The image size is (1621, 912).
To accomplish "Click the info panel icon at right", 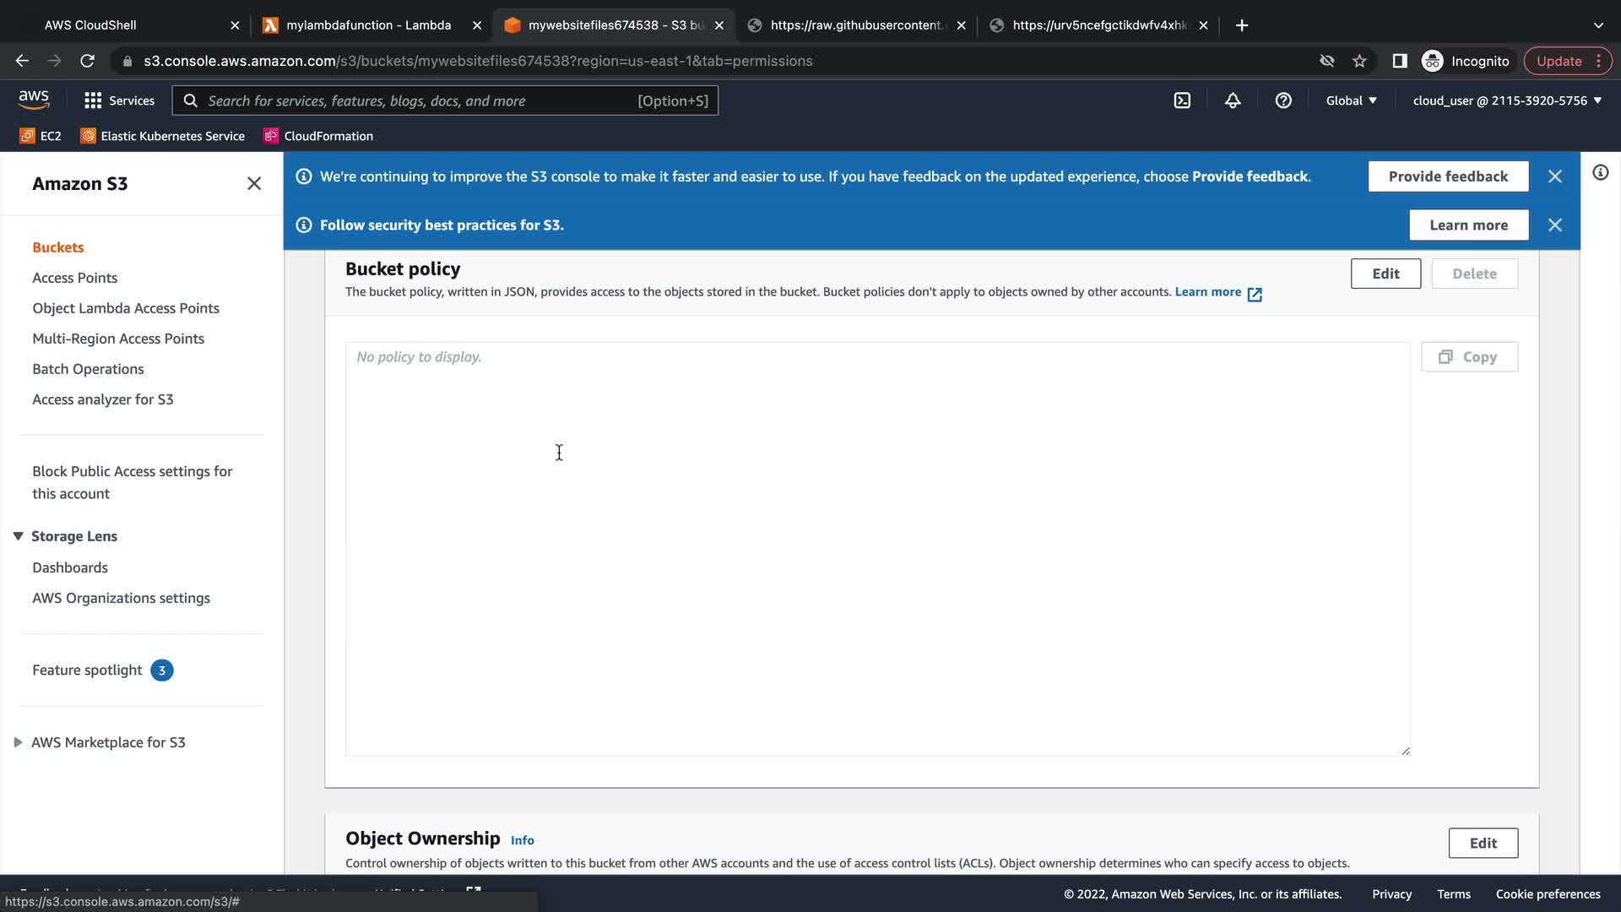I will click(x=1601, y=173).
